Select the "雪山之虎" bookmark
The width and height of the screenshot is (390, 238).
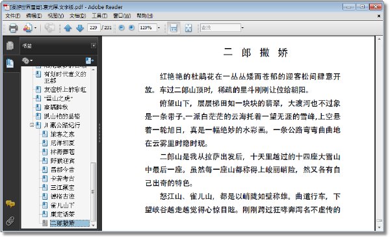click(x=58, y=99)
